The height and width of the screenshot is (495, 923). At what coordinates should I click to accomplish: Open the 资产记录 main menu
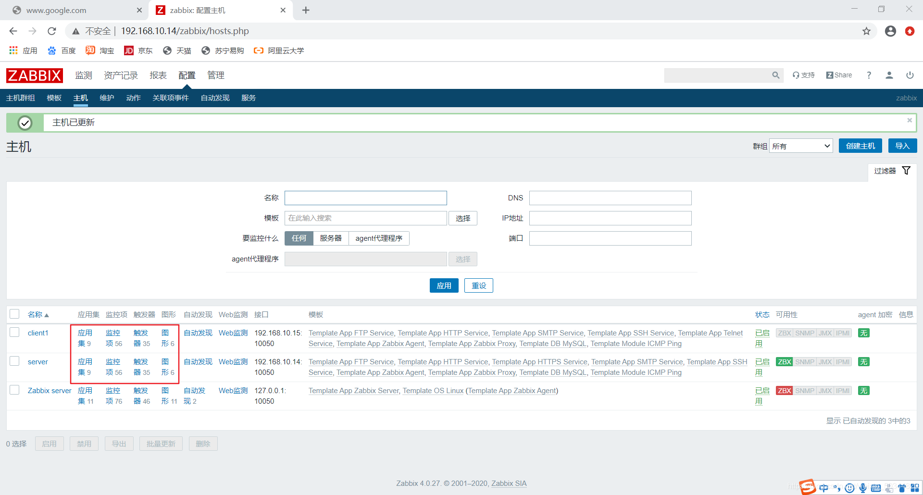121,75
